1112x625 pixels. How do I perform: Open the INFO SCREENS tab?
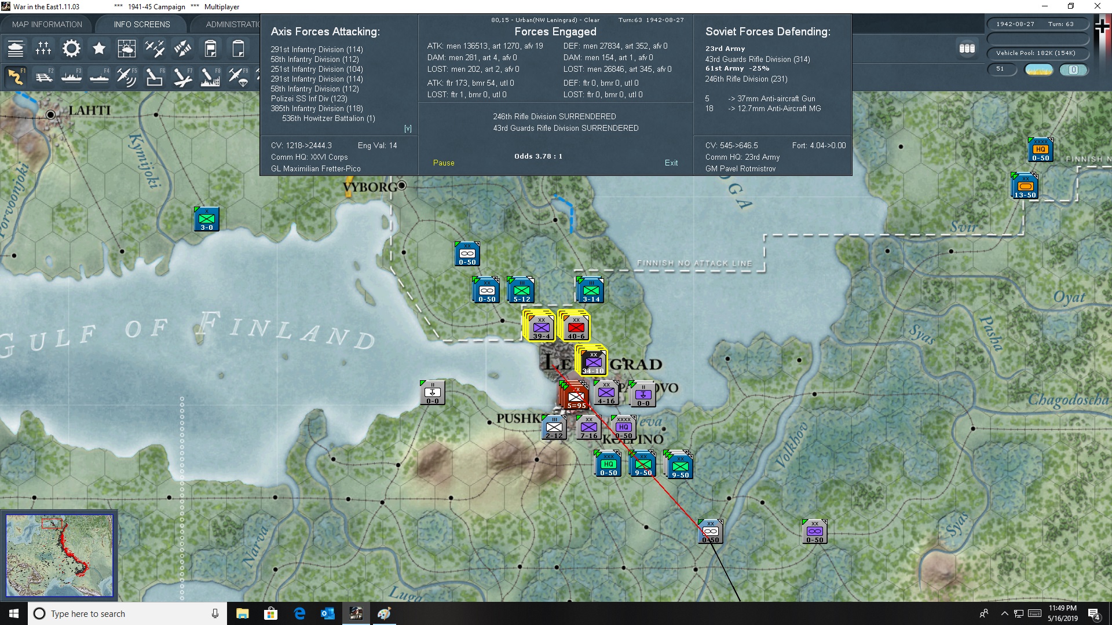(142, 24)
